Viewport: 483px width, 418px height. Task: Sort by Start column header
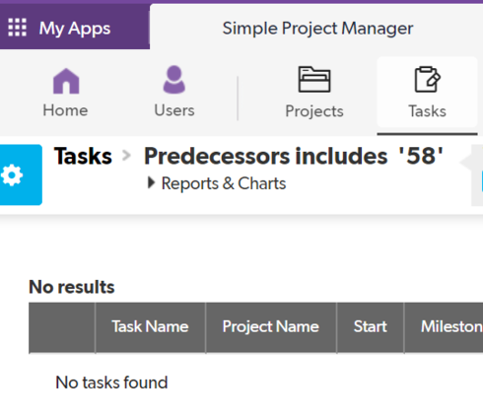point(371,327)
